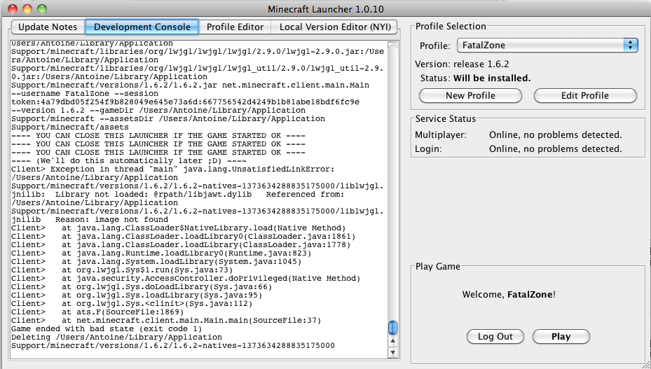This screenshot has height=369, width=651.
Task: Click the red close window button
Action: (x=13, y=8)
